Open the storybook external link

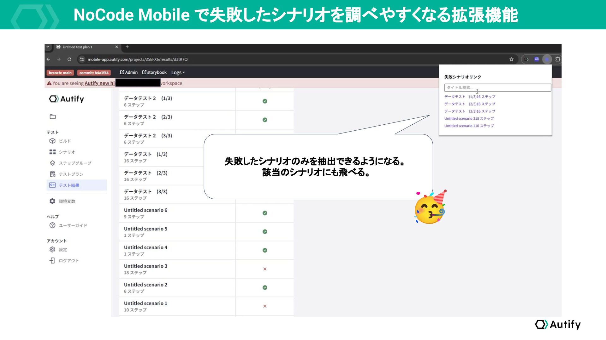(x=154, y=72)
